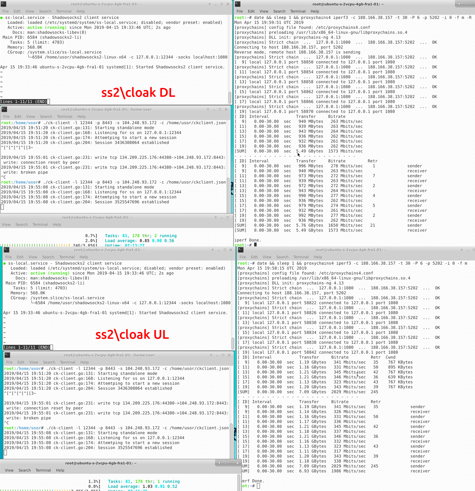This screenshot has width=475, height=491.
Task: Click the "1986 Mbits/sec" bitrate value
Action: pos(348,471)
